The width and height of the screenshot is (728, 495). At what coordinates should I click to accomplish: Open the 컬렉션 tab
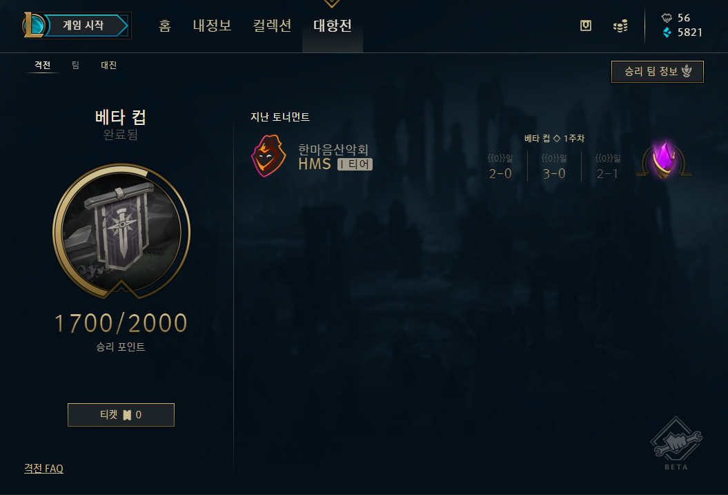coord(272,26)
